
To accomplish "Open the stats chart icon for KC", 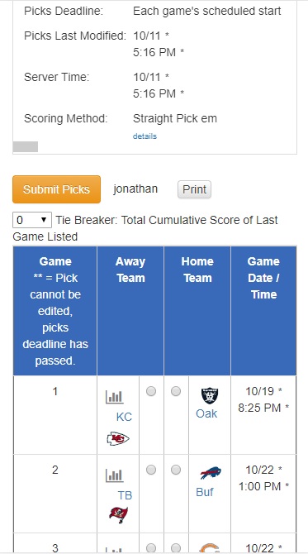I will pyautogui.click(x=115, y=397).
